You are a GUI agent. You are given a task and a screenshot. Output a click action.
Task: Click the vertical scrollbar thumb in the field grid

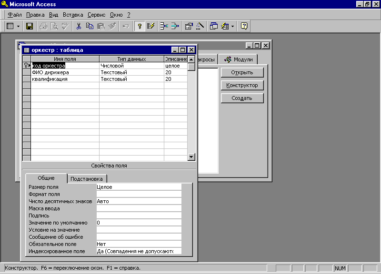tap(191, 67)
